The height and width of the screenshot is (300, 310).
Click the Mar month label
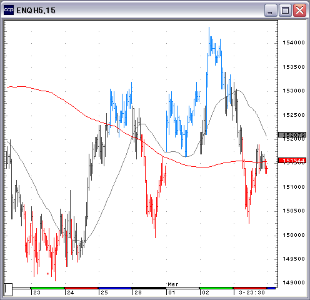point(173,284)
